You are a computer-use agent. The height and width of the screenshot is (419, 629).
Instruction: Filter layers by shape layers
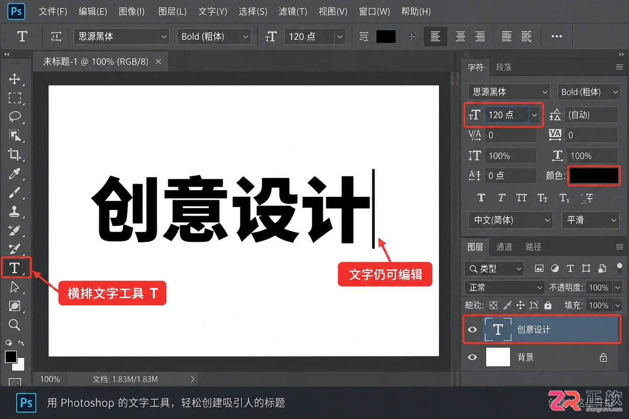point(586,268)
